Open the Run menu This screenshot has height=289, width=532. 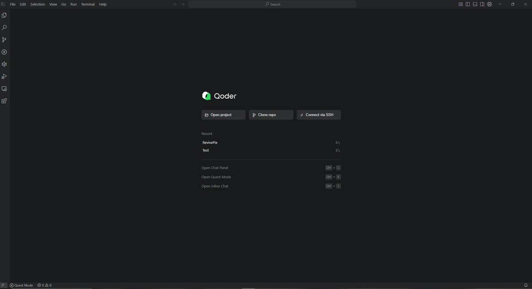[74, 4]
